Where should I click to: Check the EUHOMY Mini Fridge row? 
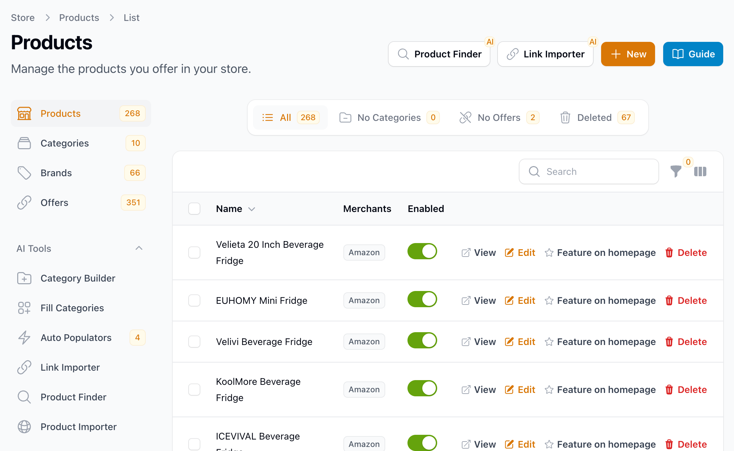194,300
